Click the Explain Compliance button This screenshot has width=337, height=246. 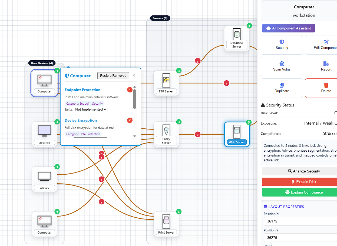click(303, 192)
